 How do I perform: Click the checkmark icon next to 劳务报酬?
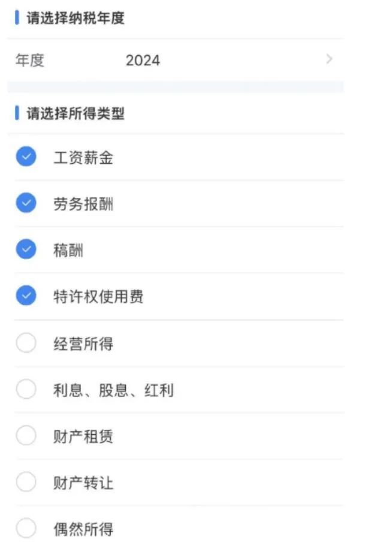tap(26, 203)
